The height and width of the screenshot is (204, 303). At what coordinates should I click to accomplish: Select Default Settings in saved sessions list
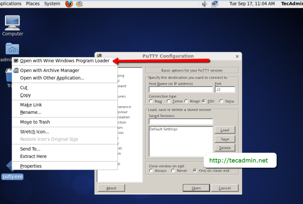click(x=163, y=129)
